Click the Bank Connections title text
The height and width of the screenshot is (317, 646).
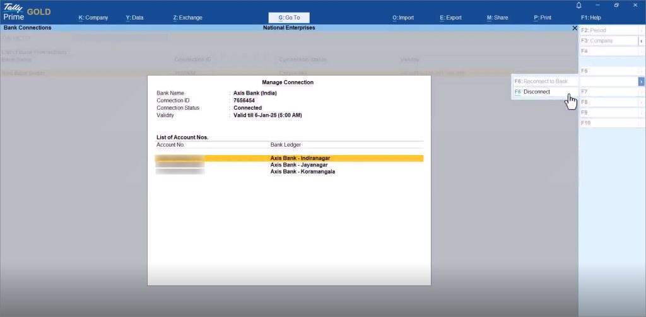[28, 28]
